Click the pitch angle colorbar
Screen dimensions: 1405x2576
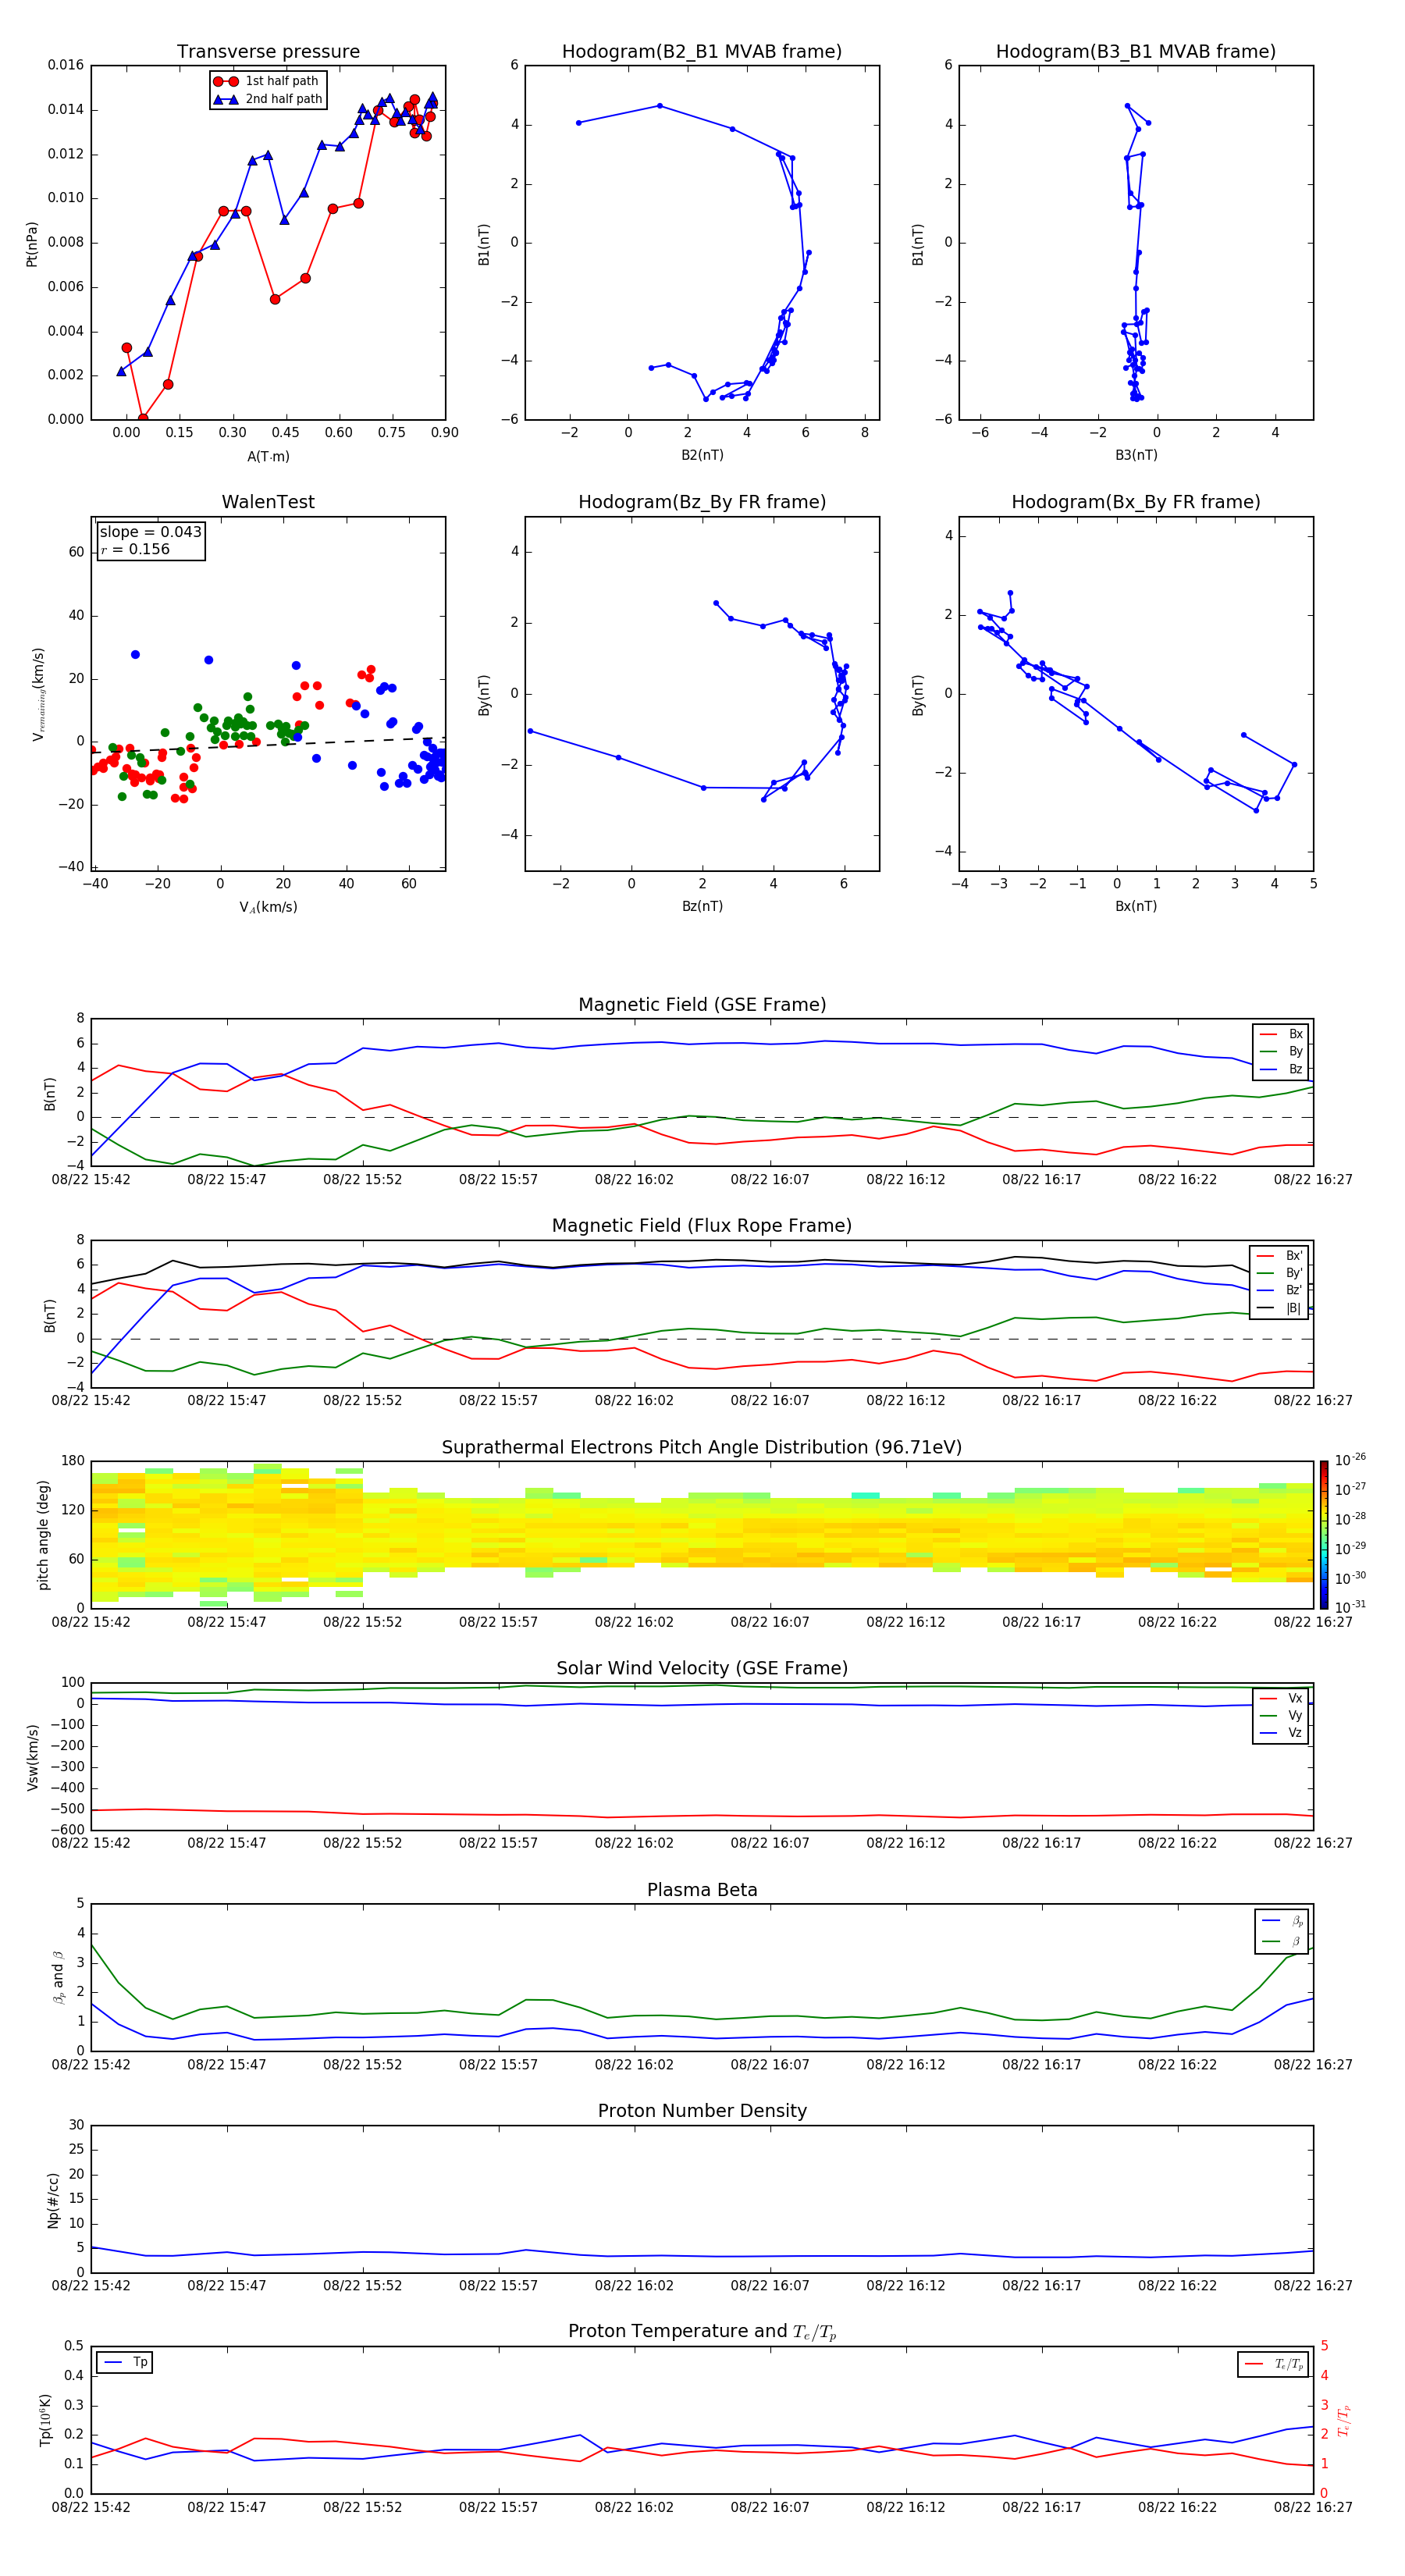(x=1324, y=1534)
